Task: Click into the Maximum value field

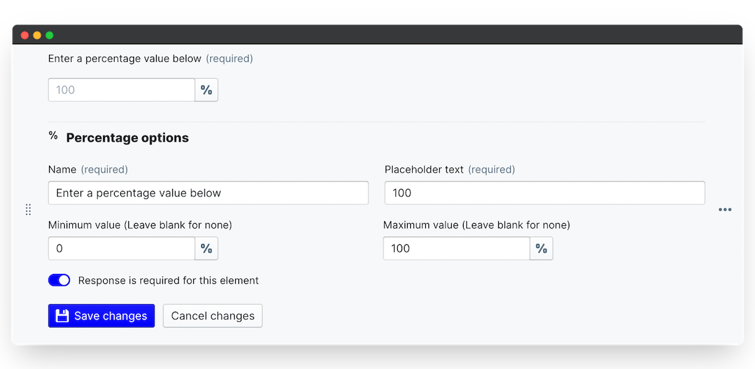Action: click(x=456, y=249)
